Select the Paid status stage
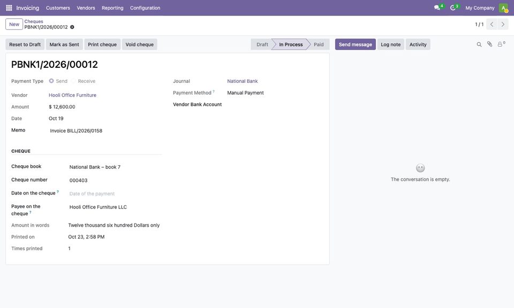514x308 pixels. coord(319,44)
